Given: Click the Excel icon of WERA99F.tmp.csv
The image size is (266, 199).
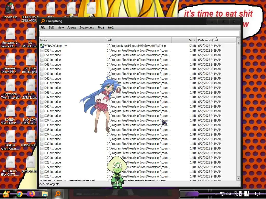Looking at the screenshot, I should (x=42, y=46).
